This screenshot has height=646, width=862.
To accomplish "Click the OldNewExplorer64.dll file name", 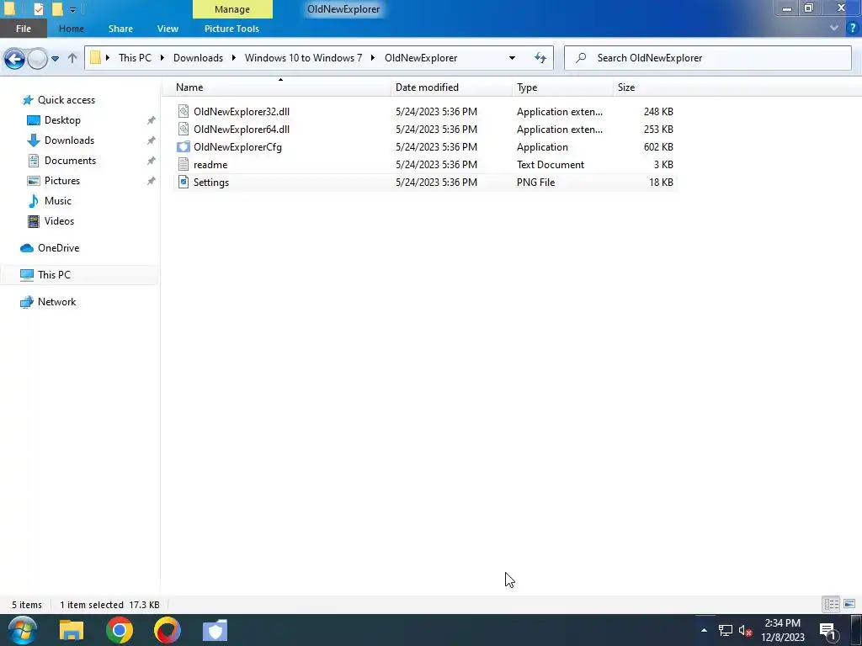I will [242, 129].
